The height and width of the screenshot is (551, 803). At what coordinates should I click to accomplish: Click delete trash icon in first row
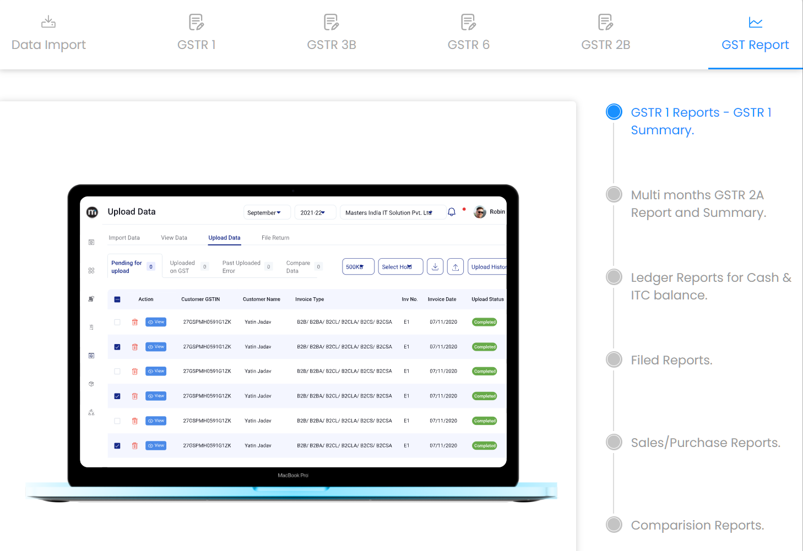pyautogui.click(x=135, y=322)
